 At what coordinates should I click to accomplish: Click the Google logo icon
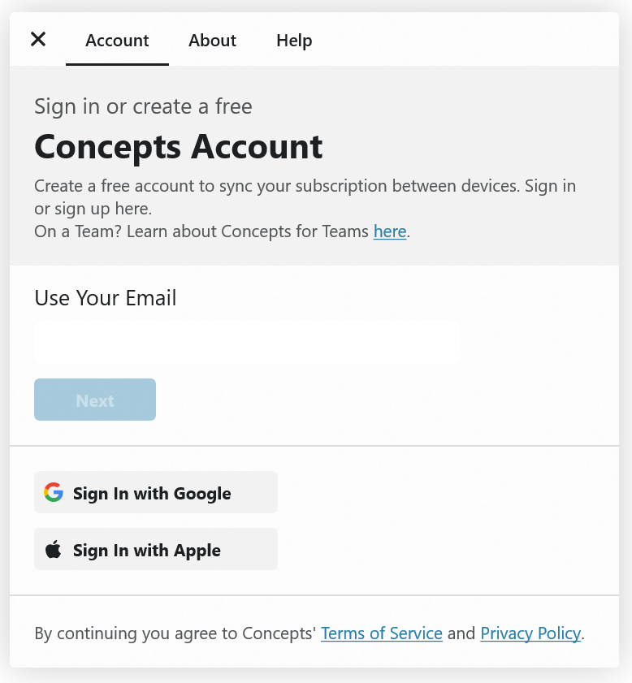[x=54, y=492]
